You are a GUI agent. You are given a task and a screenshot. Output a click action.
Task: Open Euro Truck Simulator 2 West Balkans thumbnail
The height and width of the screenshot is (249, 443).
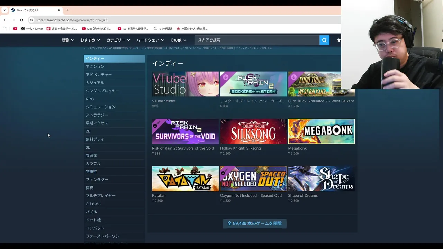[x=321, y=84]
